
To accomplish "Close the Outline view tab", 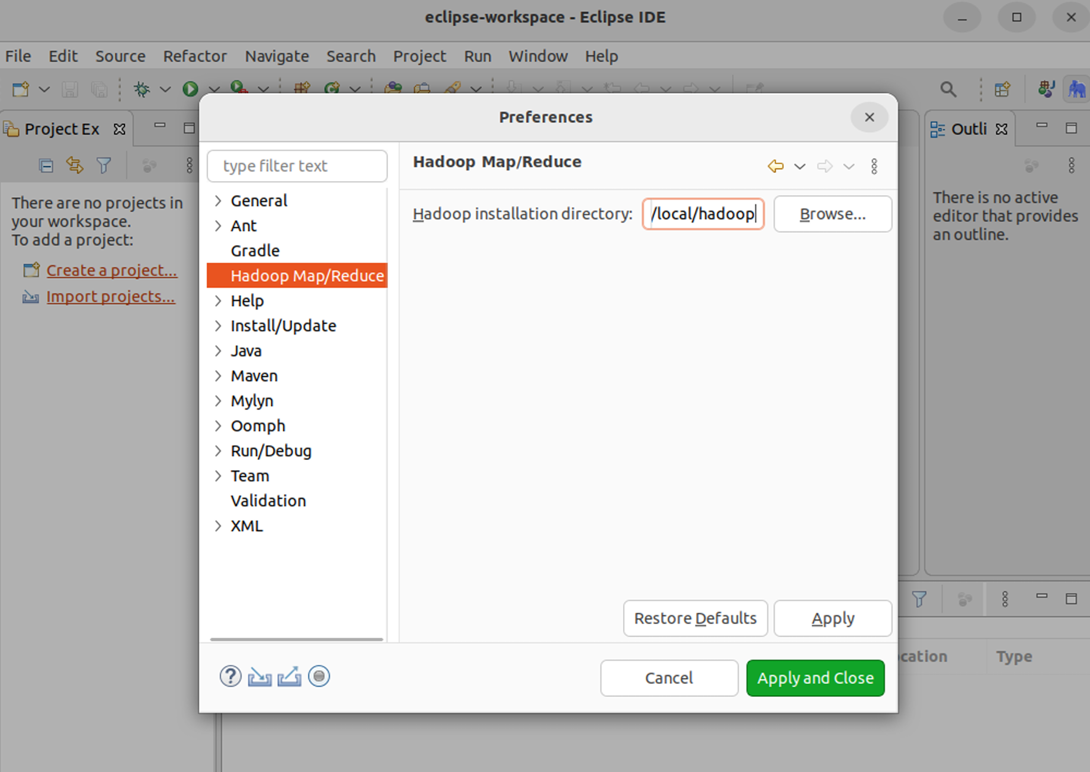I will click(x=1002, y=129).
